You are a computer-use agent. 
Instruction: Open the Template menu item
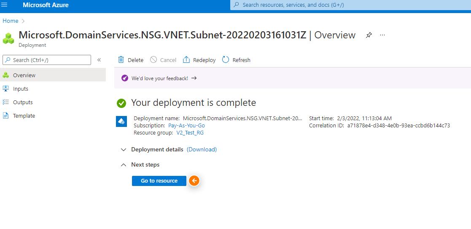pyautogui.click(x=53, y=116)
